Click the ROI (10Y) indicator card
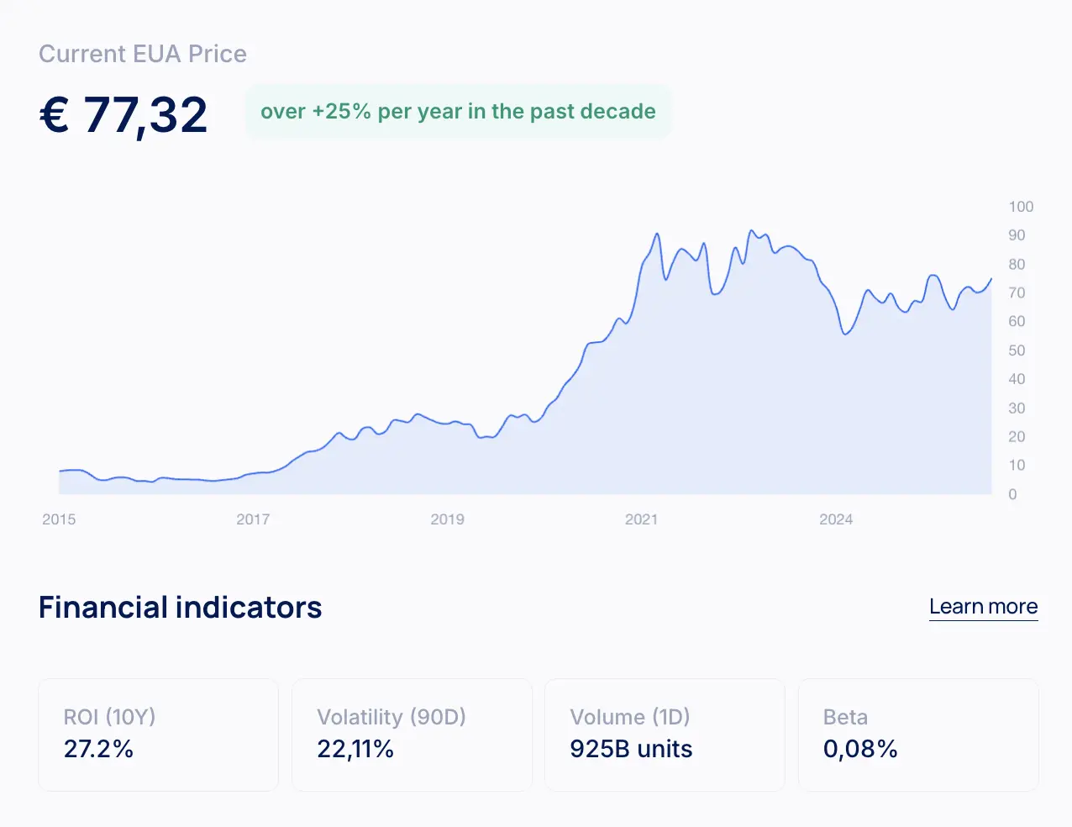The height and width of the screenshot is (827, 1072). 158,735
